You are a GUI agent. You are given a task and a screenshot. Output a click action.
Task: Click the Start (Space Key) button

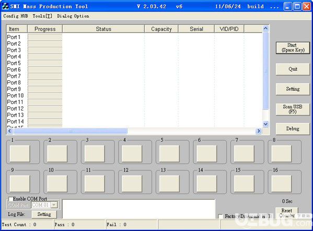click(293, 47)
